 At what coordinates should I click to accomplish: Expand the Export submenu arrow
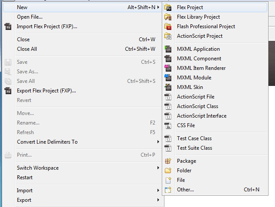[158, 200]
